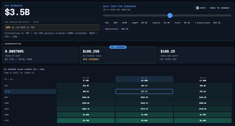Load the $10B row Dec 31 cell
The image size is (235, 126).
203,103
